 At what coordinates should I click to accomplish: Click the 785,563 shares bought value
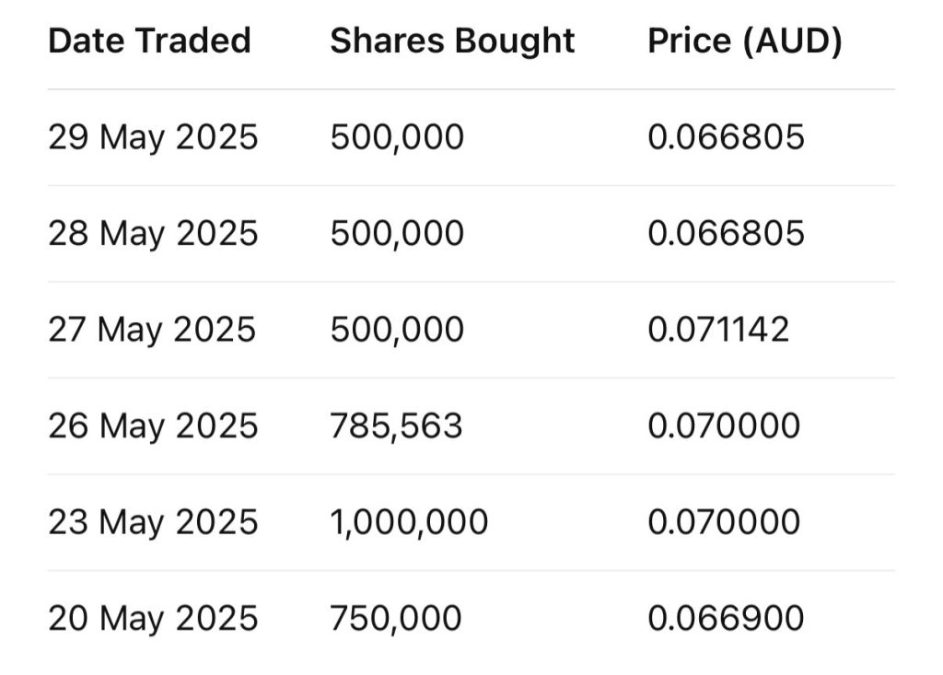click(x=396, y=426)
